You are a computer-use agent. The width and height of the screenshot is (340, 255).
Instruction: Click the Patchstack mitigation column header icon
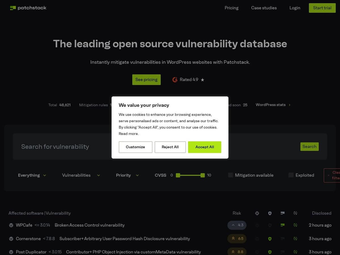click(282, 213)
